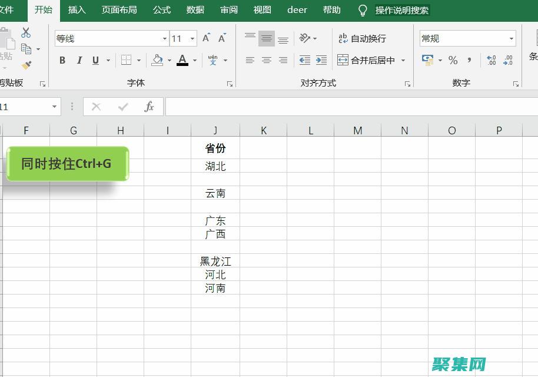Open the border style dropdown
538x377 pixels.
(139, 60)
